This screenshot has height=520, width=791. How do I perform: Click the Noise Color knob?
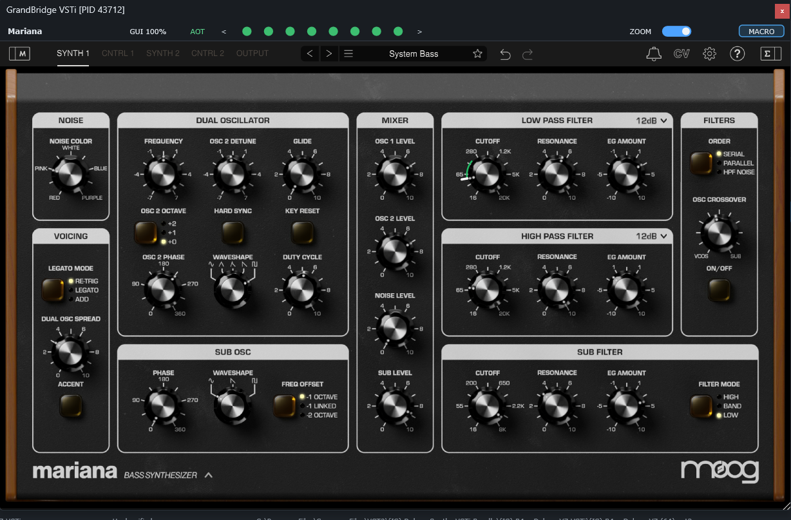pyautogui.click(x=71, y=174)
